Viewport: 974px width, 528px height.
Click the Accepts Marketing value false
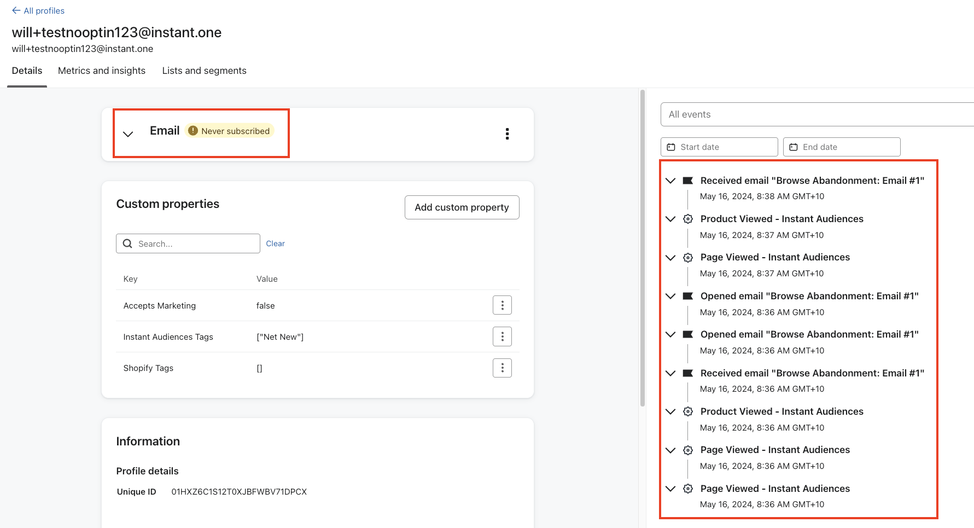click(x=265, y=306)
